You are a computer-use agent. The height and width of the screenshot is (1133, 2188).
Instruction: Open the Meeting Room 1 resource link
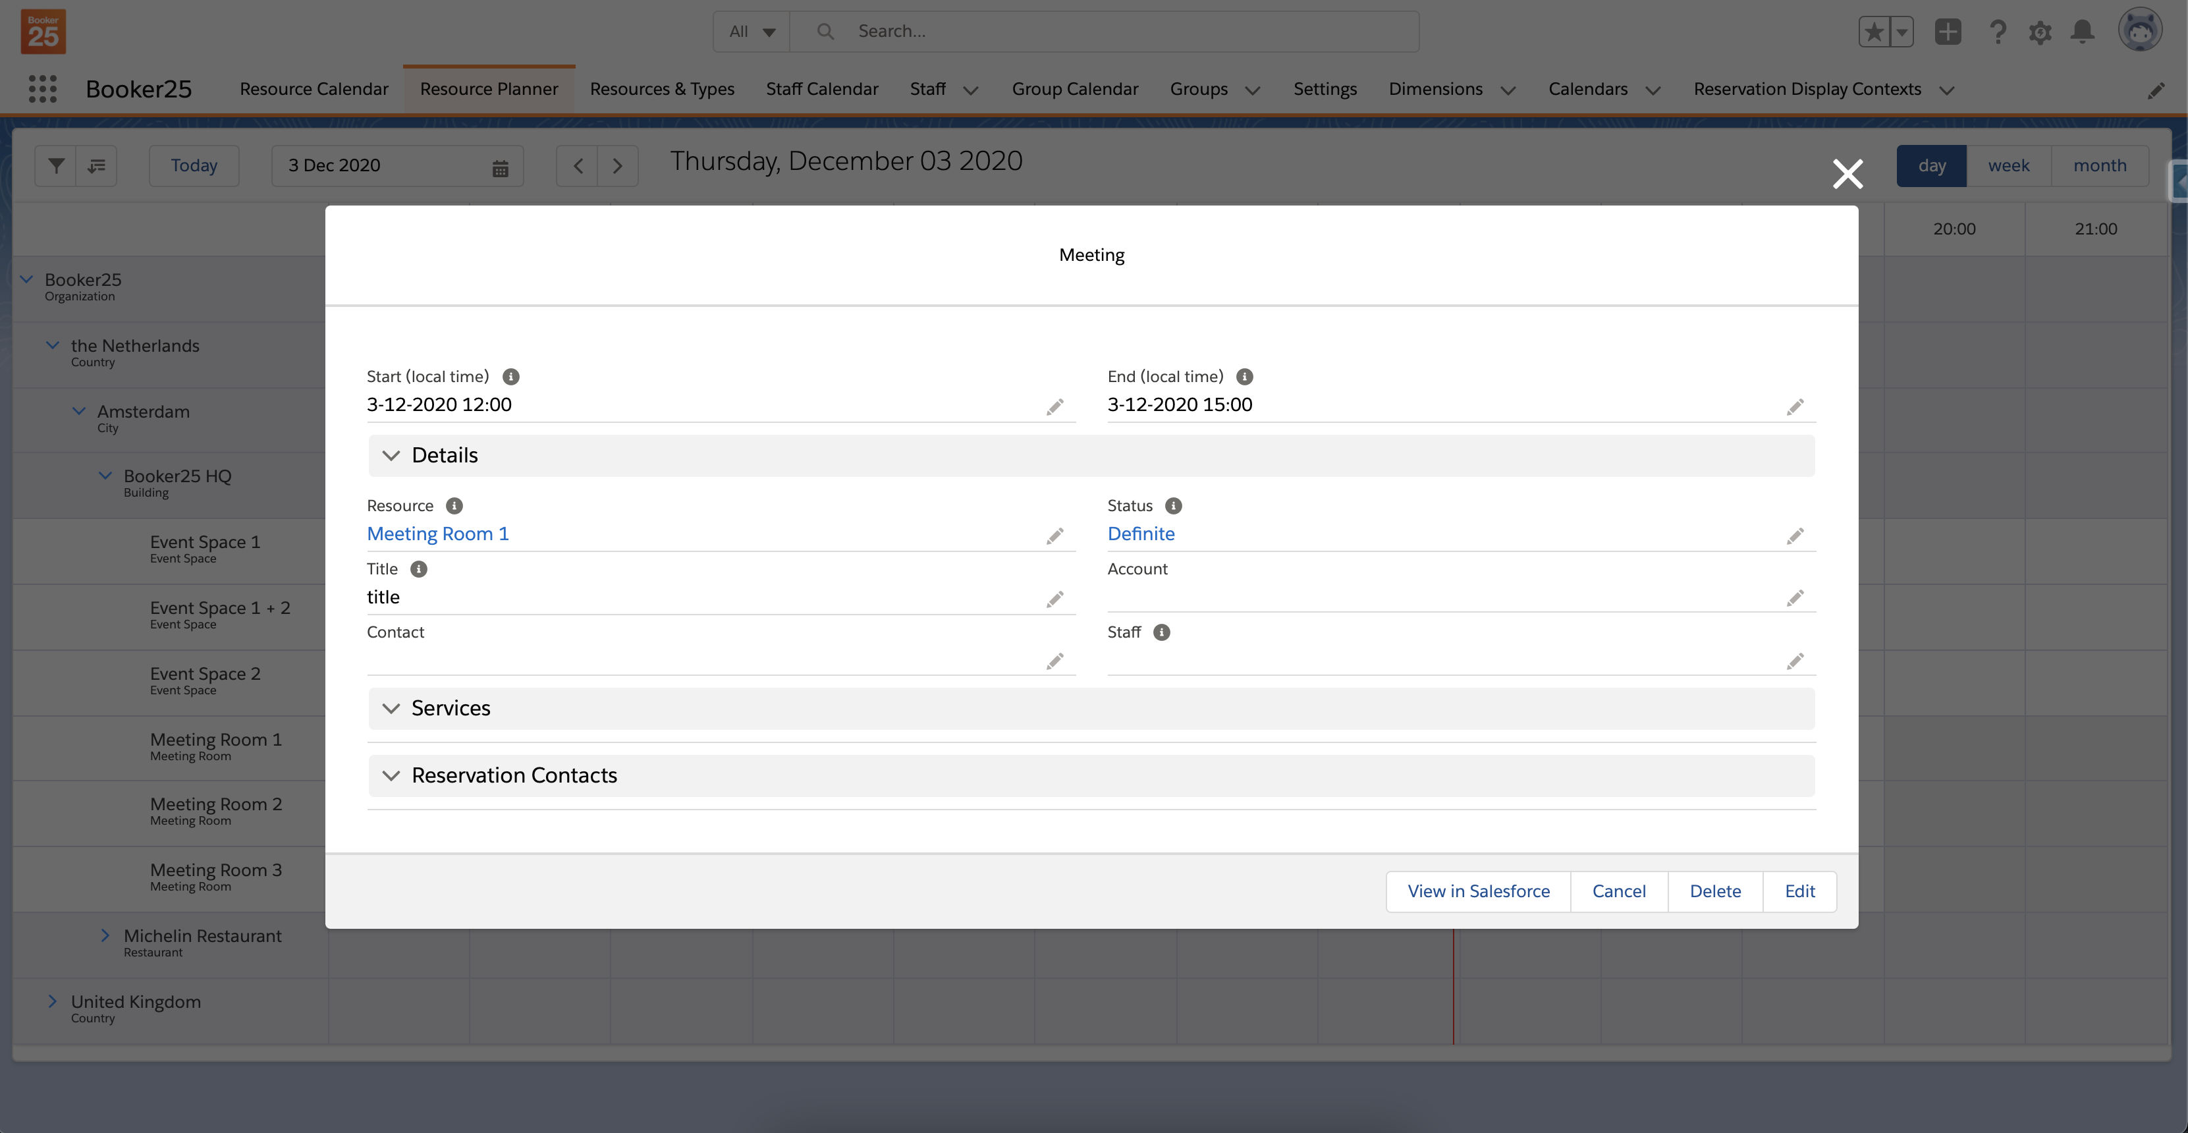pos(437,534)
